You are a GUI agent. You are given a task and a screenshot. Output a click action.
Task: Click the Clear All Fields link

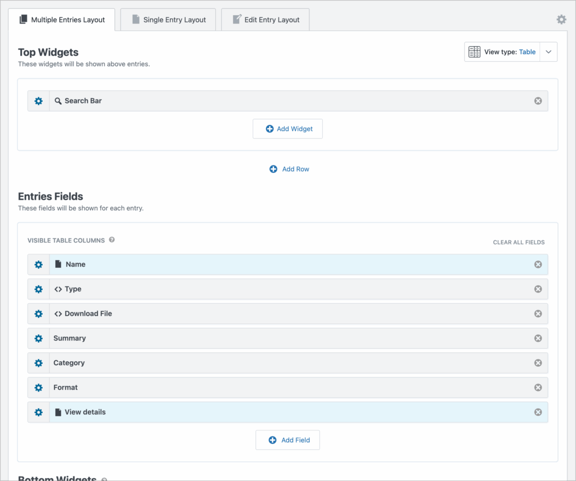[519, 242]
